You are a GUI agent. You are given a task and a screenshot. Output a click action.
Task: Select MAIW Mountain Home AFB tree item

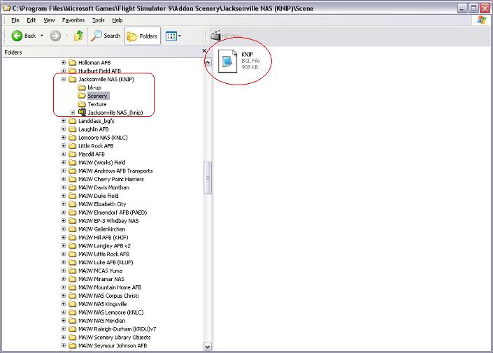tap(110, 287)
